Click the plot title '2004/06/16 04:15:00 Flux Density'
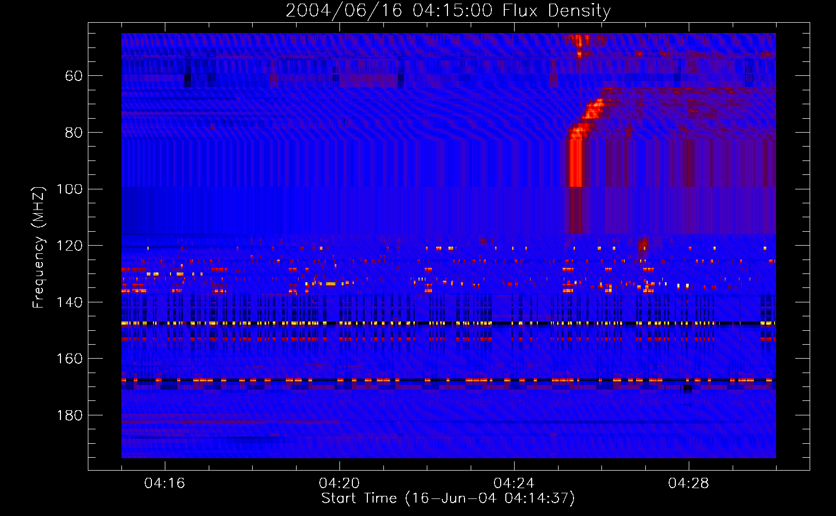The image size is (836, 516). click(448, 10)
